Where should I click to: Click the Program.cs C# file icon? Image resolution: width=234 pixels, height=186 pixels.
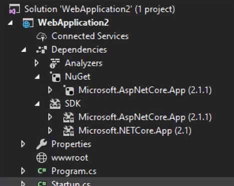[x=41, y=171]
